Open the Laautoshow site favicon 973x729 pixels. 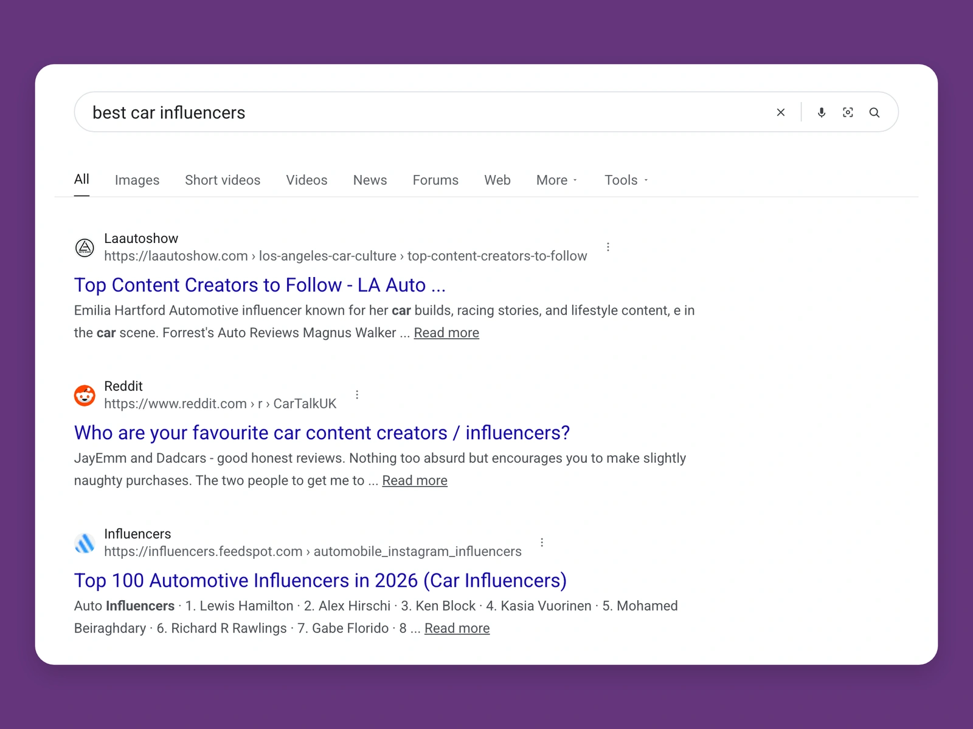(x=85, y=247)
